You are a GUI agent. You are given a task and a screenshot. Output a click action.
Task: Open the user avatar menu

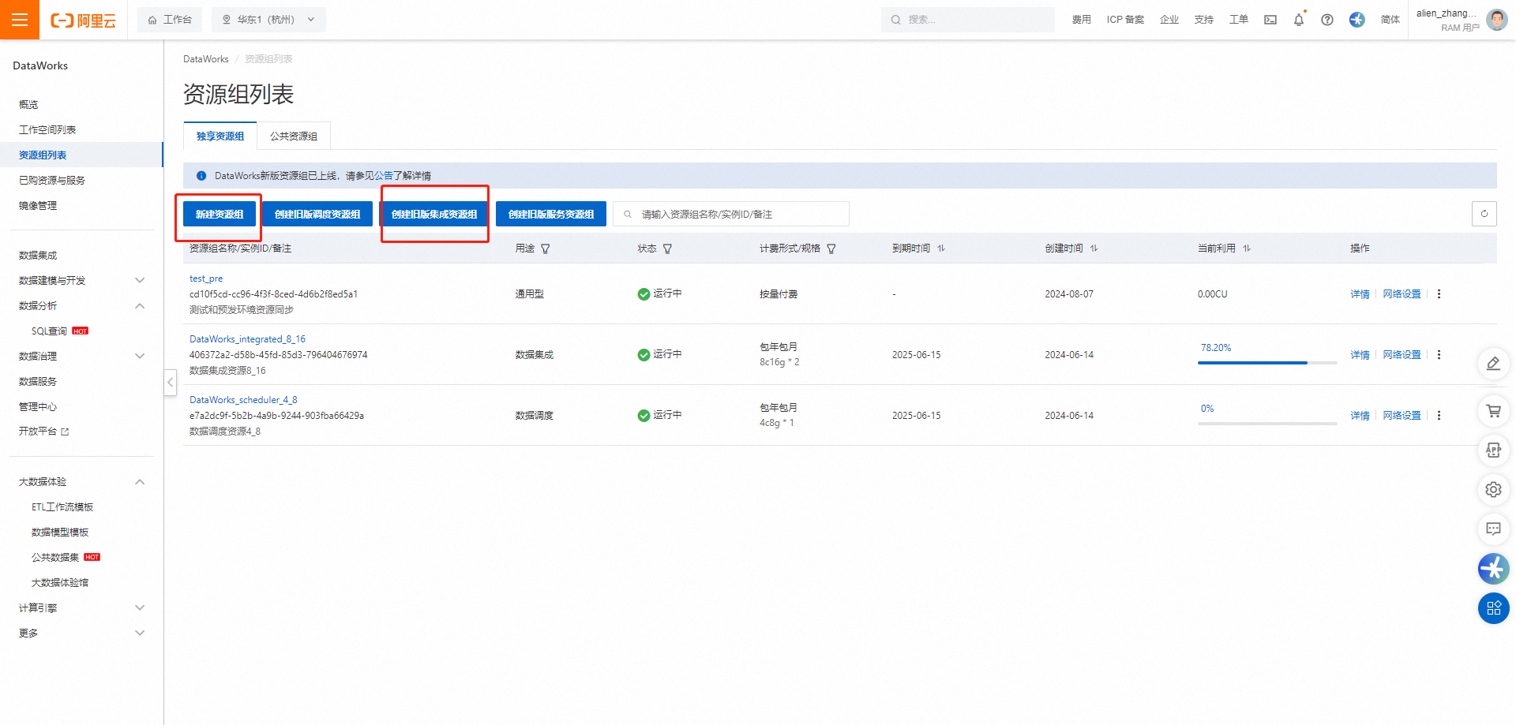pyautogui.click(x=1496, y=20)
